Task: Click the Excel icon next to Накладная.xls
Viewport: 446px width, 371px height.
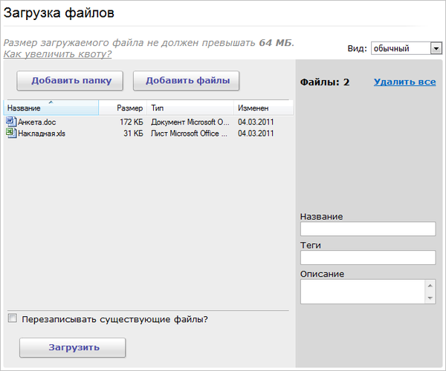Action: click(10, 133)
